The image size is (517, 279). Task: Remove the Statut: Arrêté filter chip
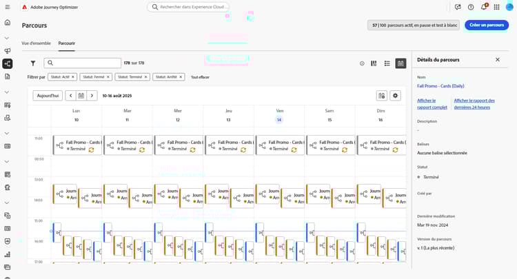click(x=181, y=76)
